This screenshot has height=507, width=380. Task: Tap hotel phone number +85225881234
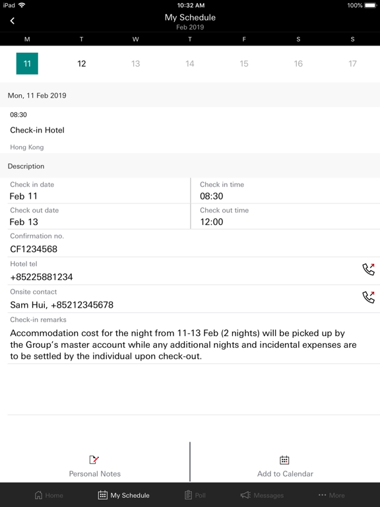42,277
